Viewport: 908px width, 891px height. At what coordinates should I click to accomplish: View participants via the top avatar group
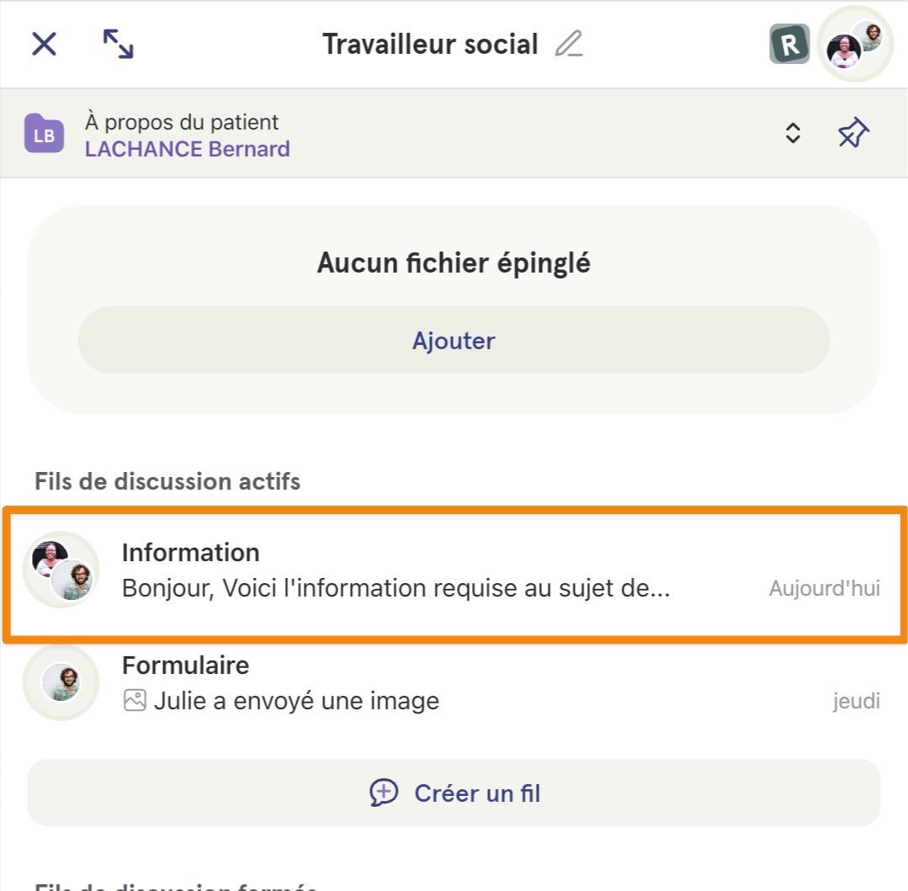point(855,44)
